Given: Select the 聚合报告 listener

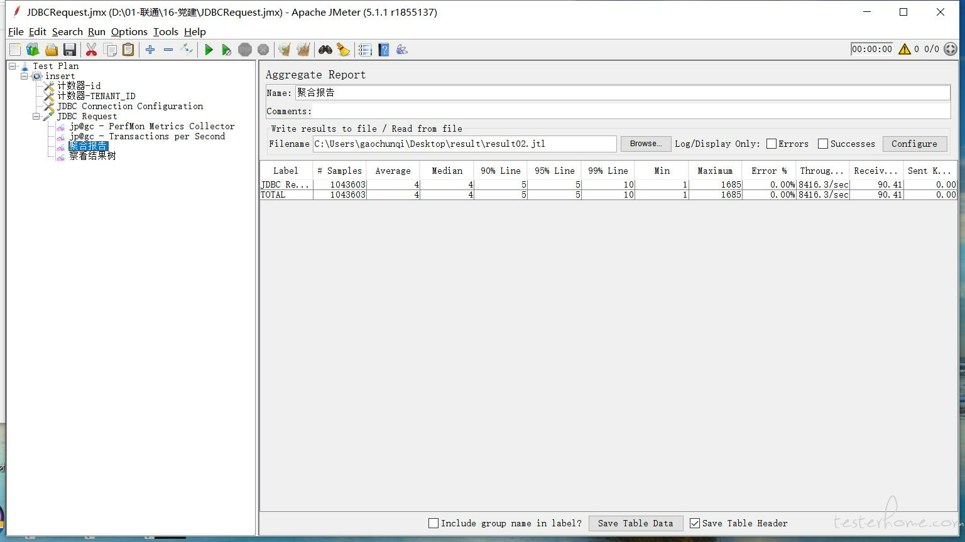Looking at the screenshot, I should 89,146.
